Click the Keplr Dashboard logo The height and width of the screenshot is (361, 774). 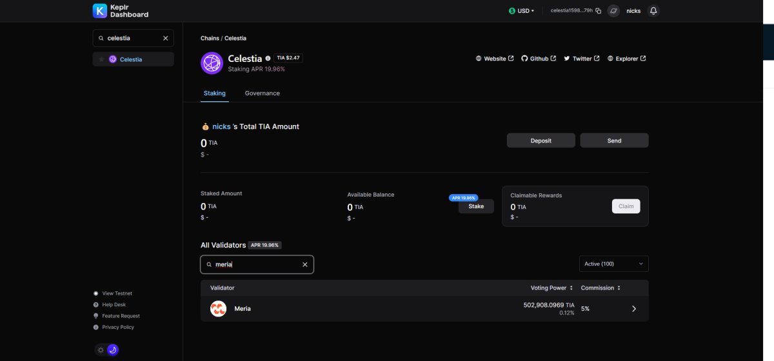[121, 11]
